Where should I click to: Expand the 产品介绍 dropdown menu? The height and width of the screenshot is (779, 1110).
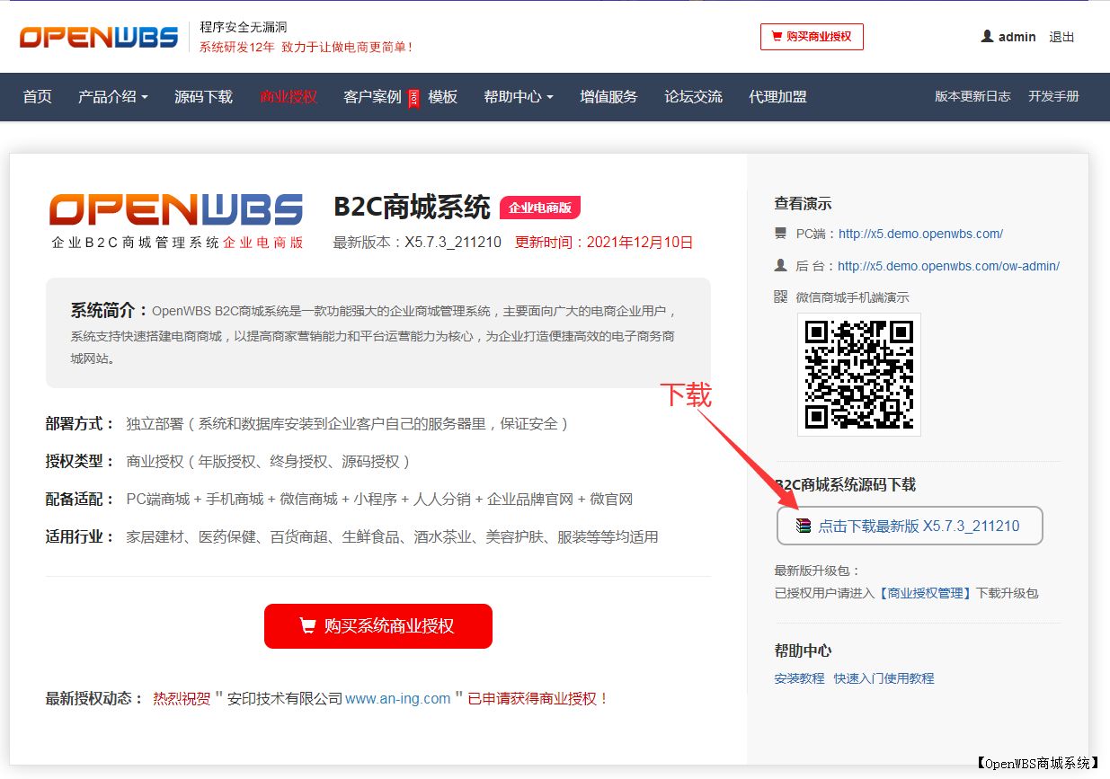(113, 96)
